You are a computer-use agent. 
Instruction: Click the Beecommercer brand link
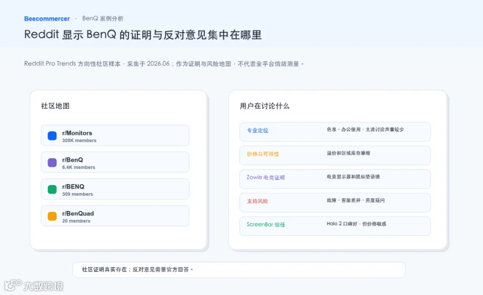47,19
